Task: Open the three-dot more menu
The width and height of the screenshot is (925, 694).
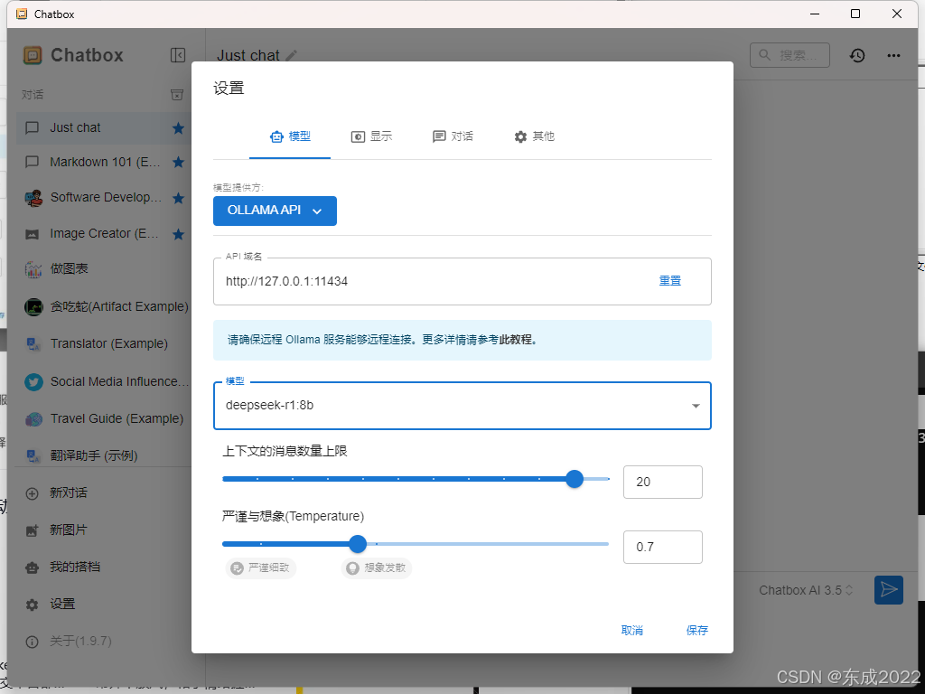Action: coord(893,55)
